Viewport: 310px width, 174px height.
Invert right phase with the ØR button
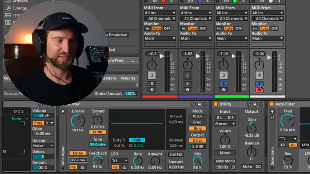(231, 118)
